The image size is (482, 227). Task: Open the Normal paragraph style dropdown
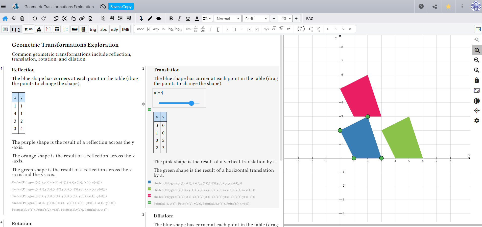pos(228,19)
